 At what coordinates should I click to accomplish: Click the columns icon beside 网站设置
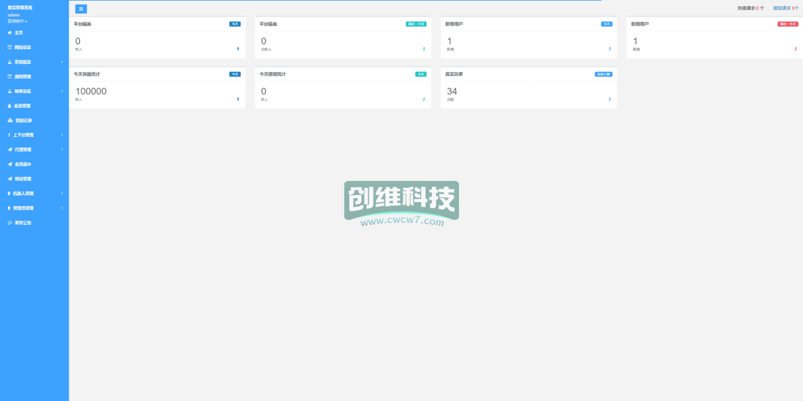[10, 47]
